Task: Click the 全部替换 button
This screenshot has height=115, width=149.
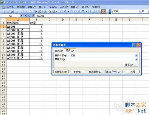Action: click(x=61, y=72)
